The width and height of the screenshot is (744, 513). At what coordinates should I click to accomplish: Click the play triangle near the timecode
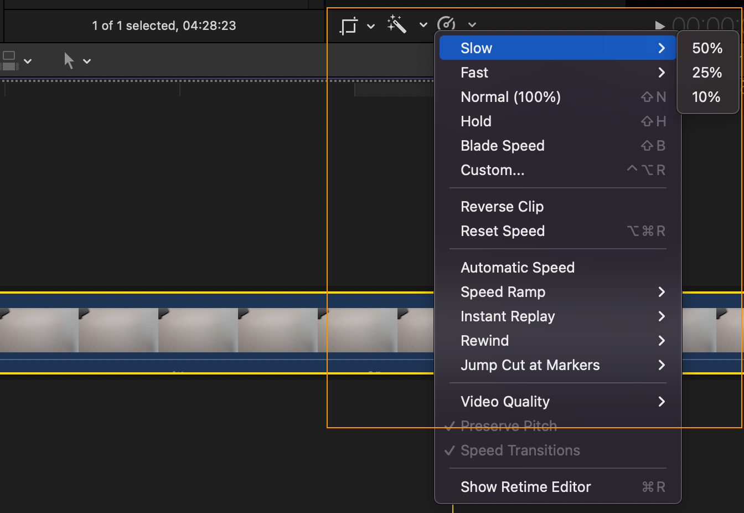(x=659, y=25)
